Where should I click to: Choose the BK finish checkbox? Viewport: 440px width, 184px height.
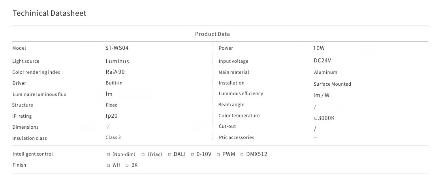127,165
